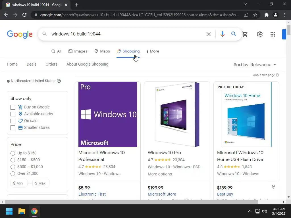Click More options under Windows 10 Pro
Viewport: 291px width, 218px height.
pos(160,174)
